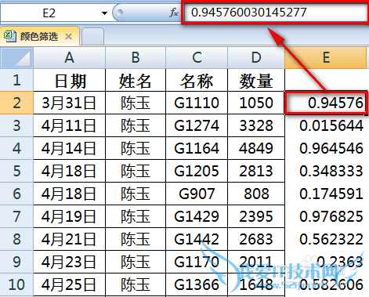Select column B header
This screenshot has height=297, width=369.
[x=136, y=58]
